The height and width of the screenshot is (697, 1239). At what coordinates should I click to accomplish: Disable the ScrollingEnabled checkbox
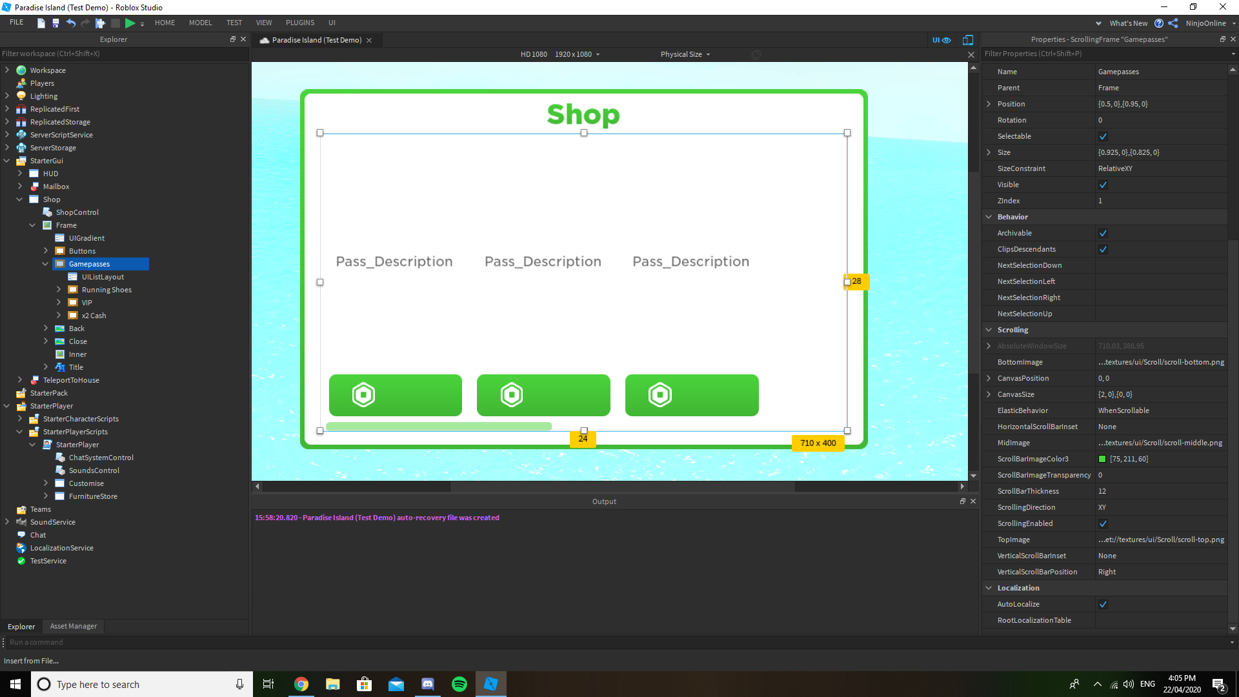(x=1103, y=524)
